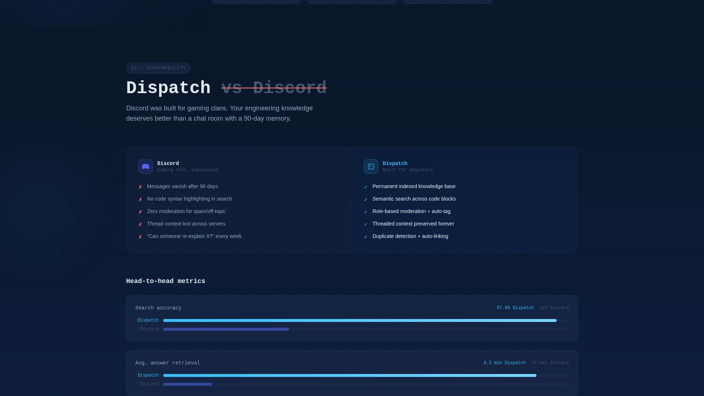Viewport: 704px width, 396px height.
Task: Click the 'Head-to-head metrics' heading
Action: 166,281
